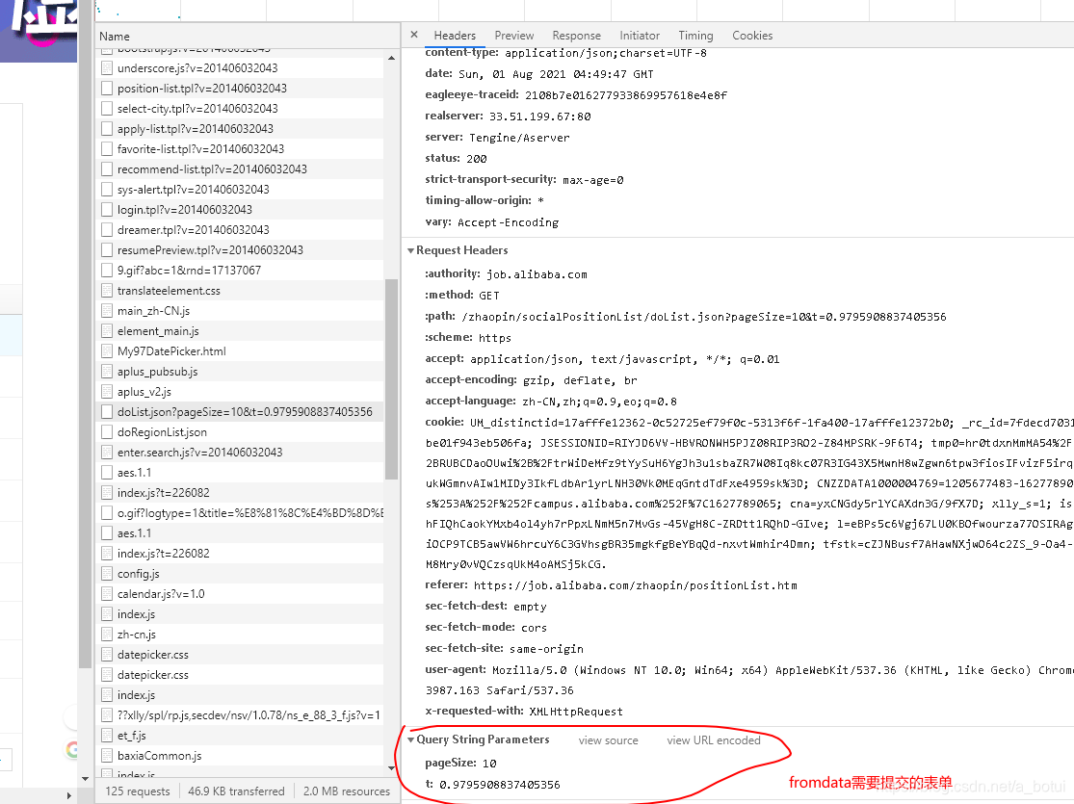
Task: Select the underscore.js?v=201406032043 request
Action: (x=240, y=67)
